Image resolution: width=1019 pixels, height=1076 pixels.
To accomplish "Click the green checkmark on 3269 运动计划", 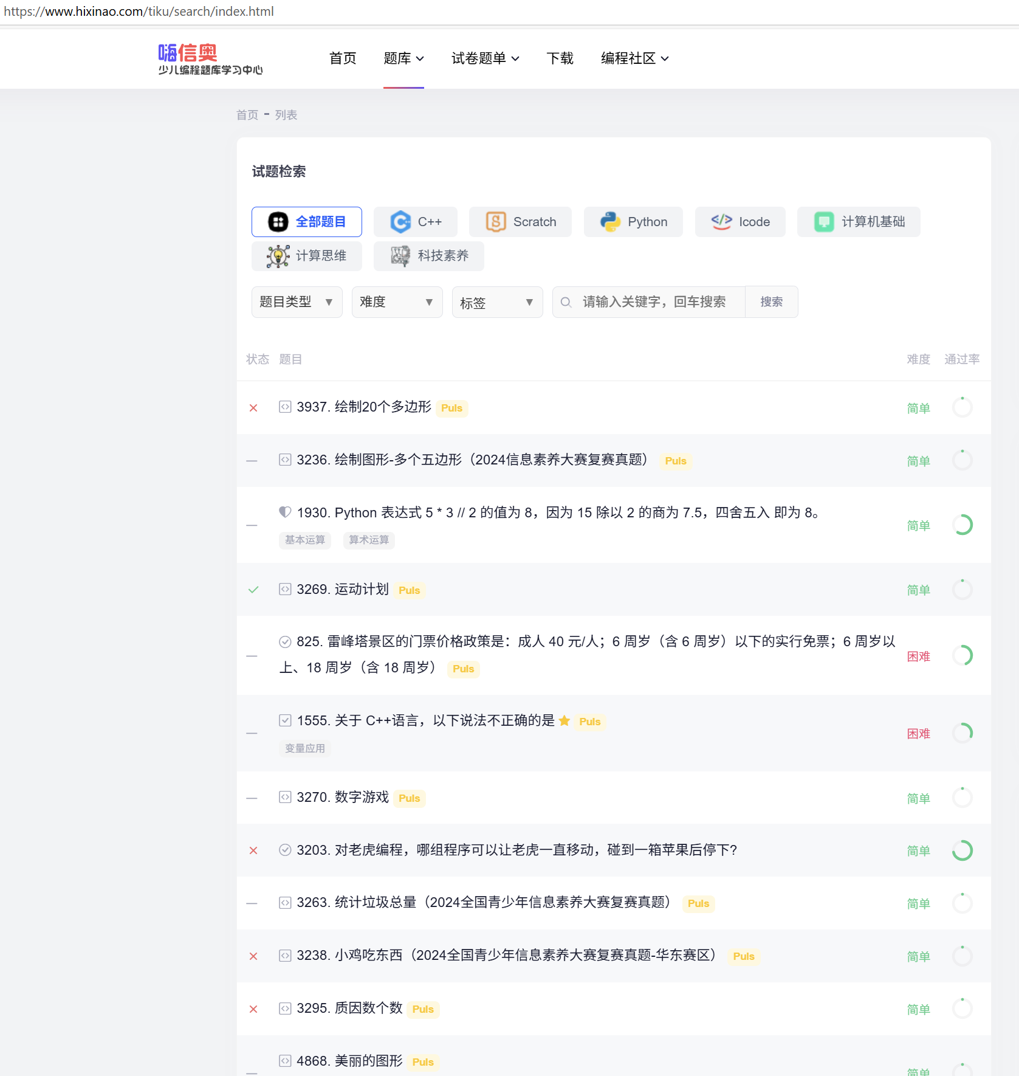I will [x=253, y=590].
